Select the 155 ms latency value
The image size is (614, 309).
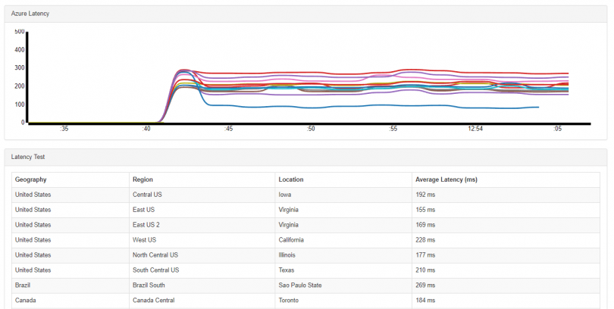(425, 210)
